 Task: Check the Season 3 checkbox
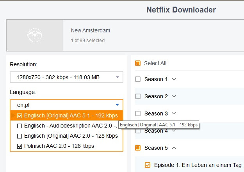tap(138, 113)
